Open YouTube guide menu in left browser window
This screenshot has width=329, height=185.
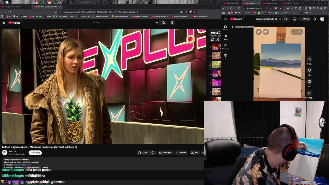click(x=4, y=23)
